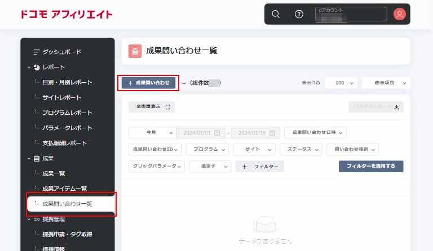Open the help question mark icon
The image size is (433, 251).
click(299, 14)
